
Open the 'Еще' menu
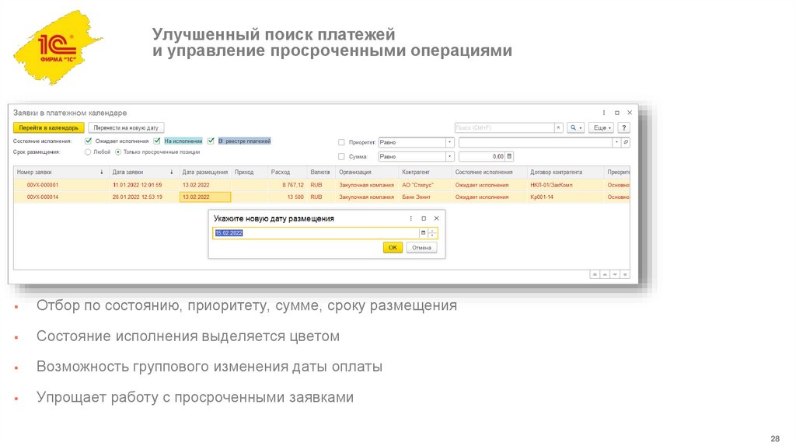pos(602,128)
